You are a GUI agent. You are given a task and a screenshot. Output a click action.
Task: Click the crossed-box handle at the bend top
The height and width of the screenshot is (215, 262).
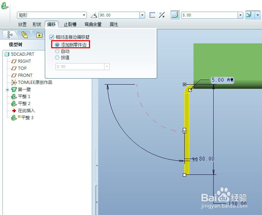(x=184, y=84)
